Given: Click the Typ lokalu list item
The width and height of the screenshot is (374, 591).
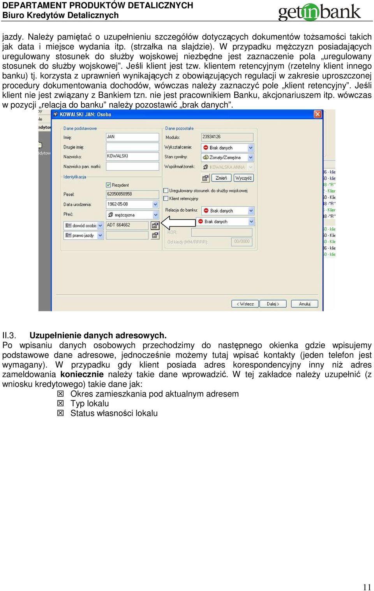Looking at the screenshot, I should tap(90, 403).
